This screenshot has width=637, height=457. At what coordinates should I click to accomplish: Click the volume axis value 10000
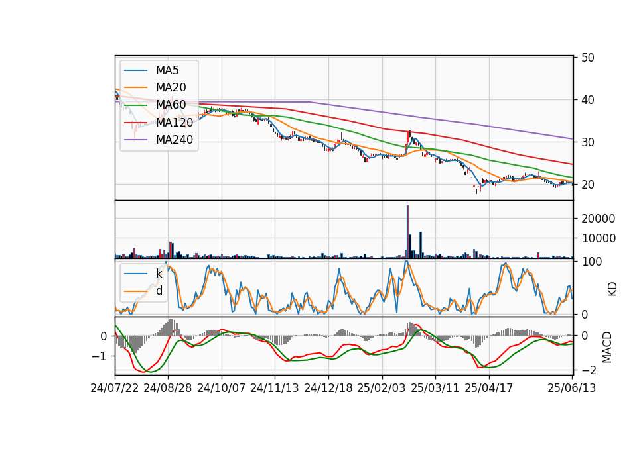pos(599,238)
